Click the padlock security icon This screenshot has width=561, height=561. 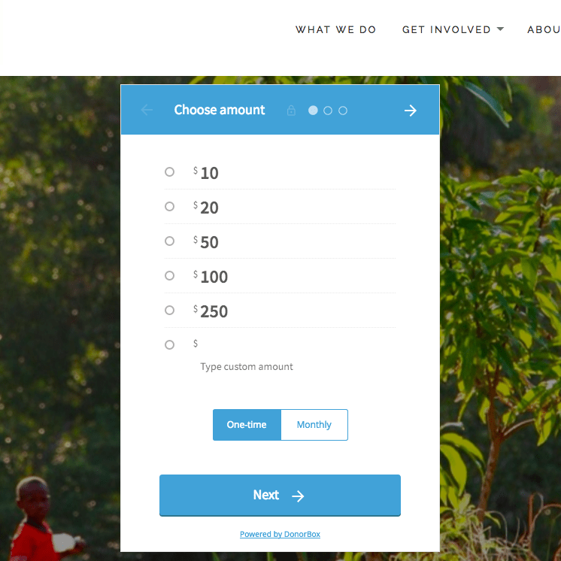(x=291, y=111)
